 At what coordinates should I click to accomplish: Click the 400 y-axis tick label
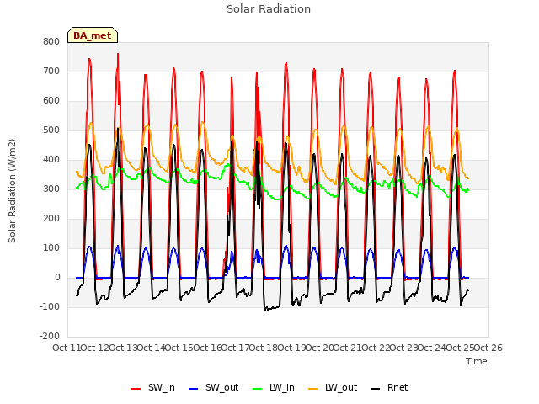[51, 160]
